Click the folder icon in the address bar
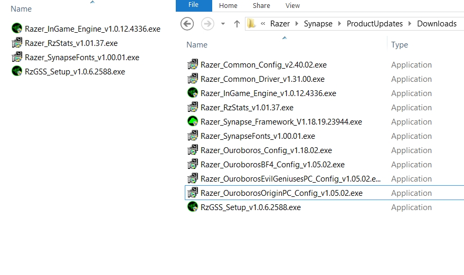Image resolution: width=464 pixels, height=275 pixels. [x=251, y=24]
